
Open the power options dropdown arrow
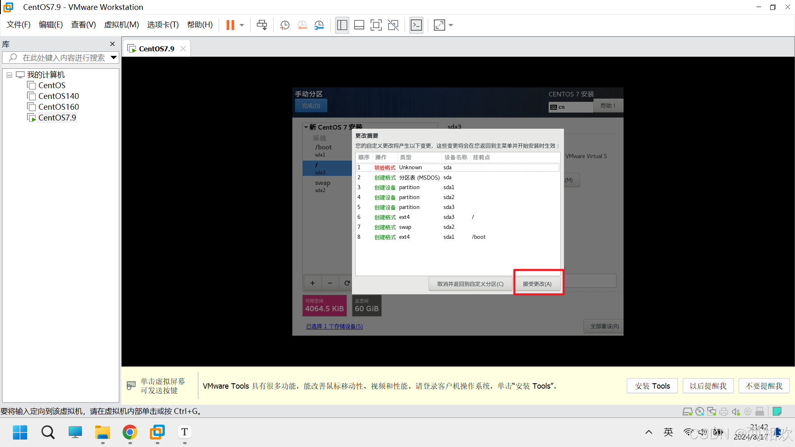(242, 25)
